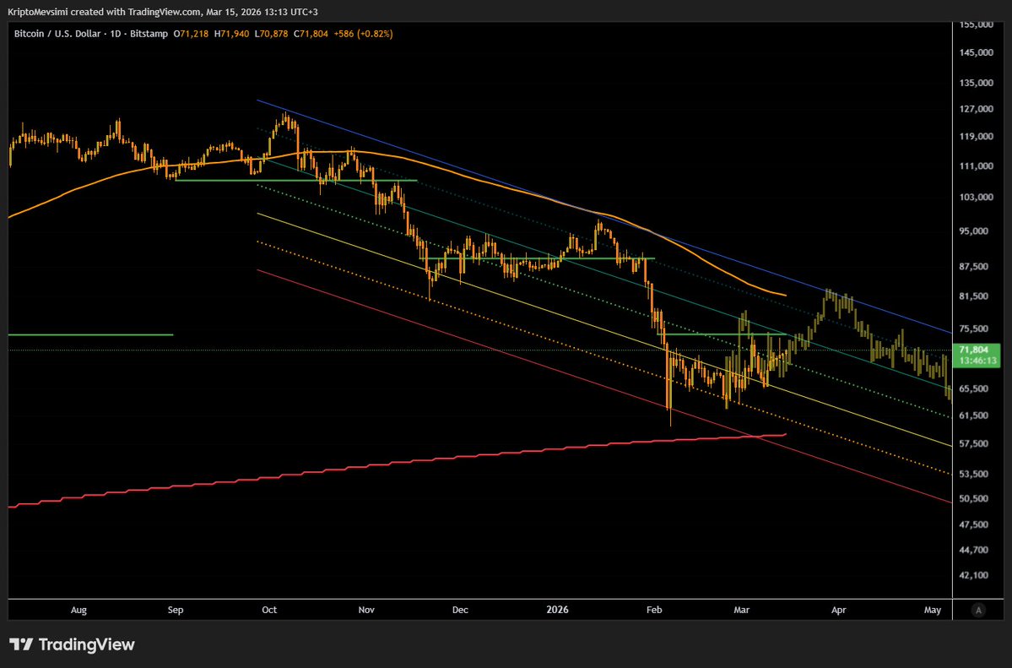Click the 127,000 price axis label
The width and height of the screenshot is (1012, 668).
click(x=976, y=109)
